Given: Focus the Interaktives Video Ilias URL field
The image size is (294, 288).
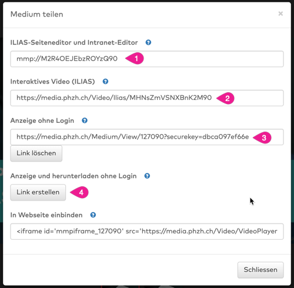Looking at the screenshot, I should click(x=147, y=98).
